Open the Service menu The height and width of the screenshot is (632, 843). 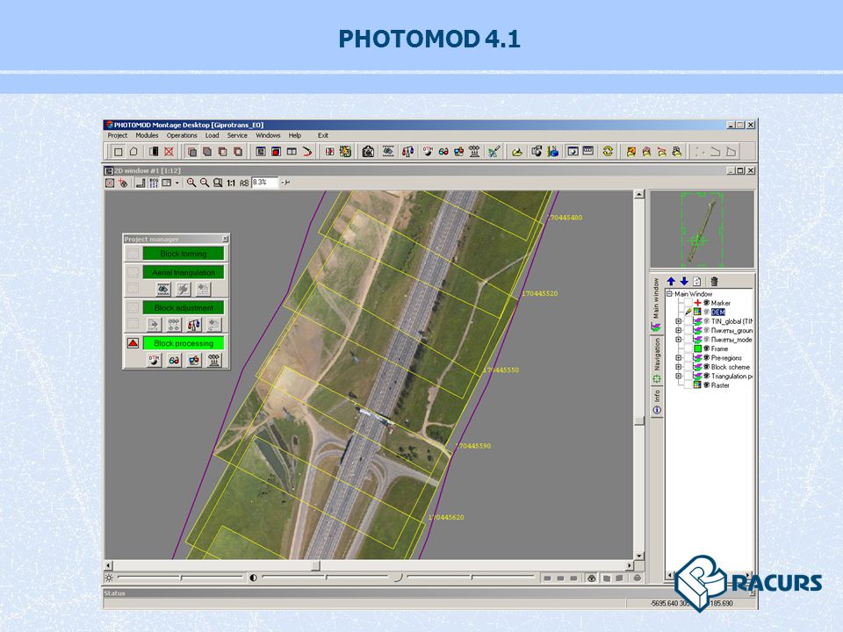[x=237, y=135]
